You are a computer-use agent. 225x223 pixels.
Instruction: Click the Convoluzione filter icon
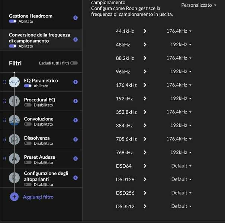pos(14,120)
